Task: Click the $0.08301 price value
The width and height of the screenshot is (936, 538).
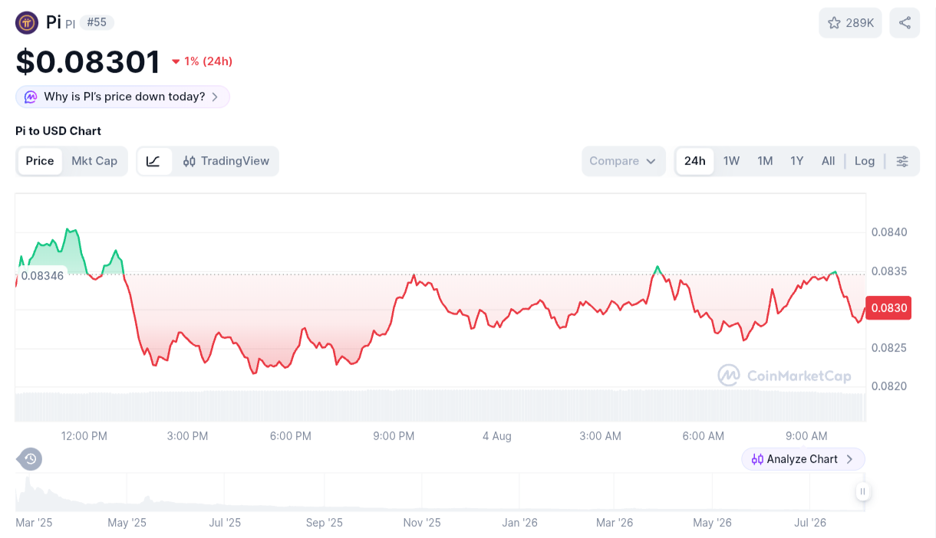Action: [x=88, y=61]
